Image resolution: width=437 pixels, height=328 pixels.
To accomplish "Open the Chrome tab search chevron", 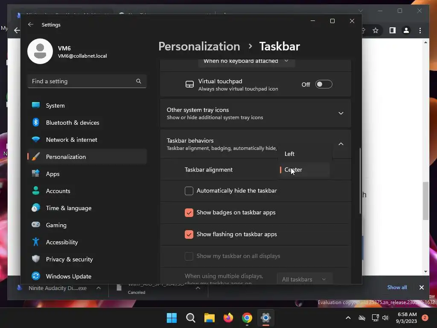I will [361, 11].
